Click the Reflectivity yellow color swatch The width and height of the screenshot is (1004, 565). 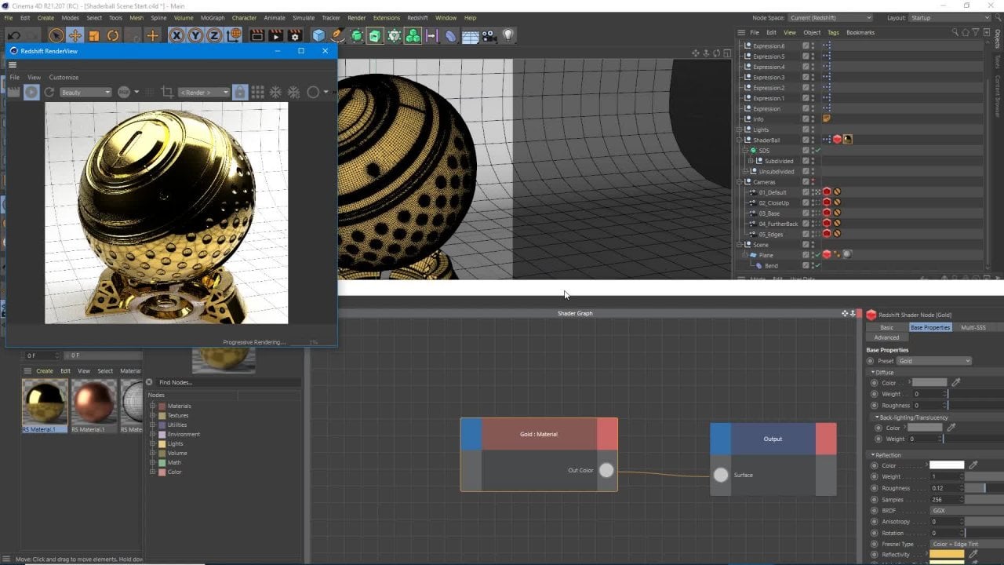pyautogui.click(x=946, y=555)
